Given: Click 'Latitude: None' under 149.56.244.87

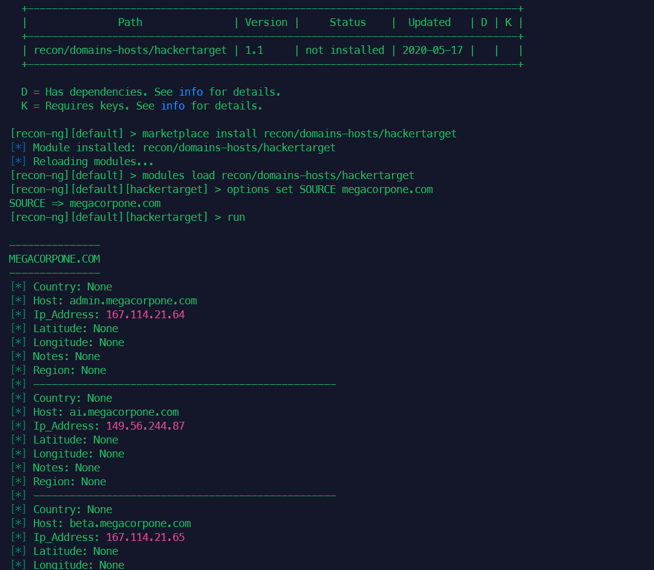Looking at the screenshot, I should click(x=76, y=441).
